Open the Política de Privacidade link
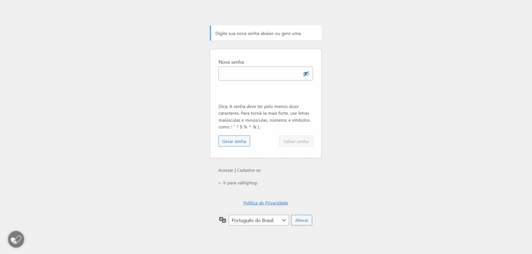The width and height of the screenshot is (532, 254). 265,203
